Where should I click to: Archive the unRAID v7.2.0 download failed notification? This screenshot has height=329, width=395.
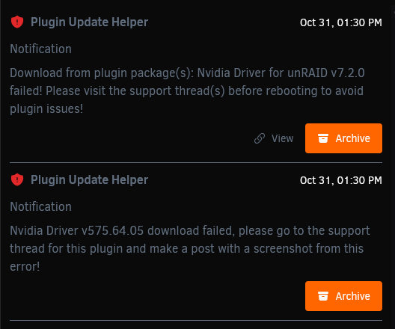343,138
